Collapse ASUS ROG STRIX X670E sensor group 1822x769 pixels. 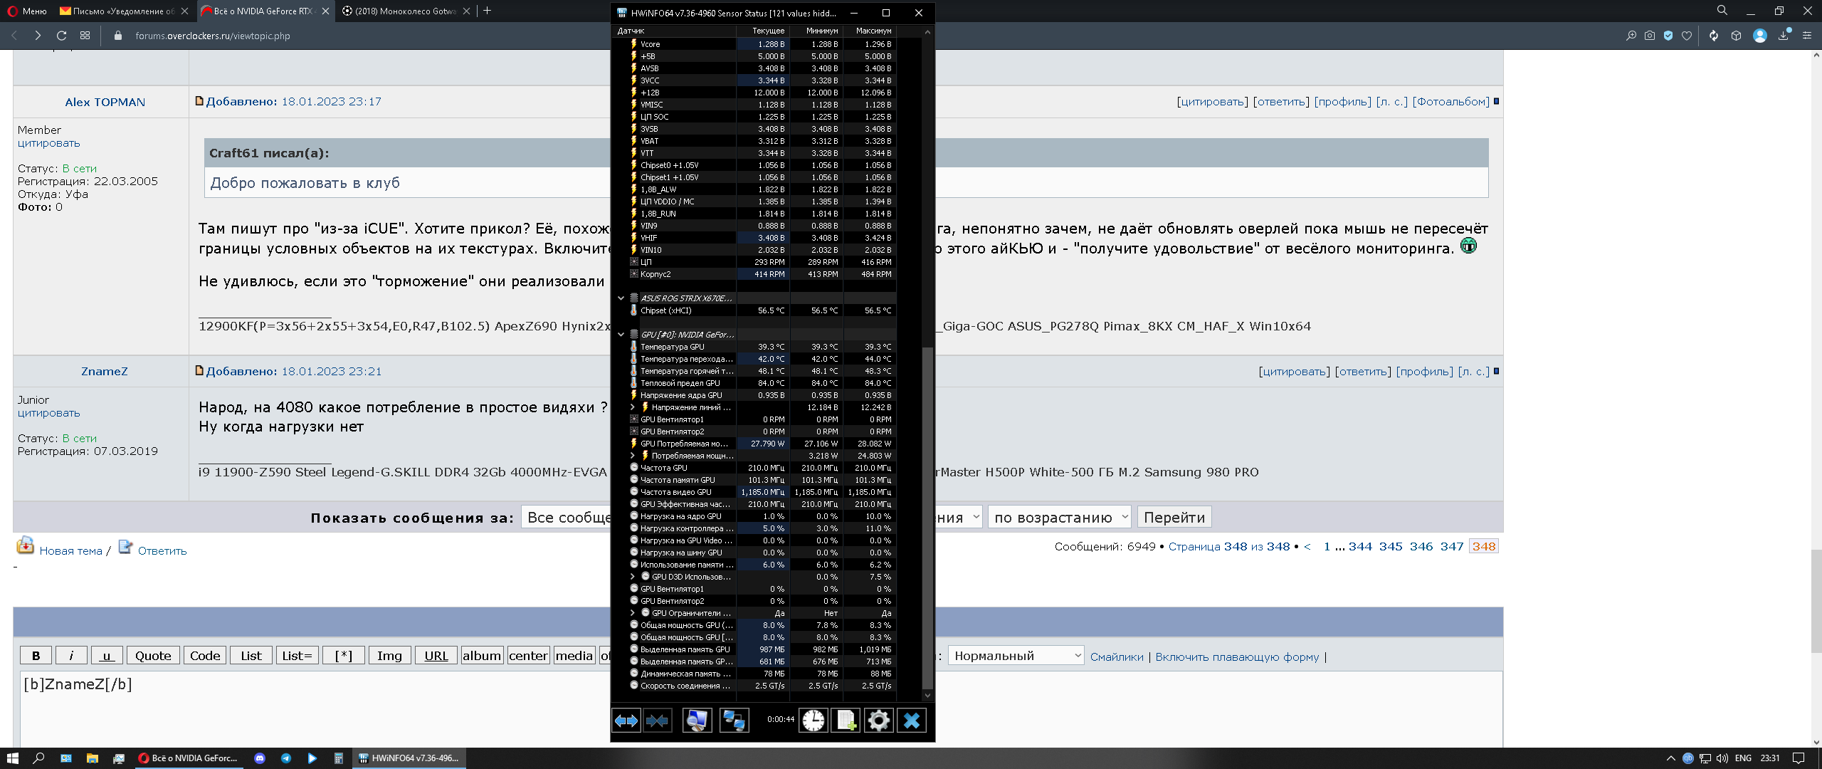621,298
